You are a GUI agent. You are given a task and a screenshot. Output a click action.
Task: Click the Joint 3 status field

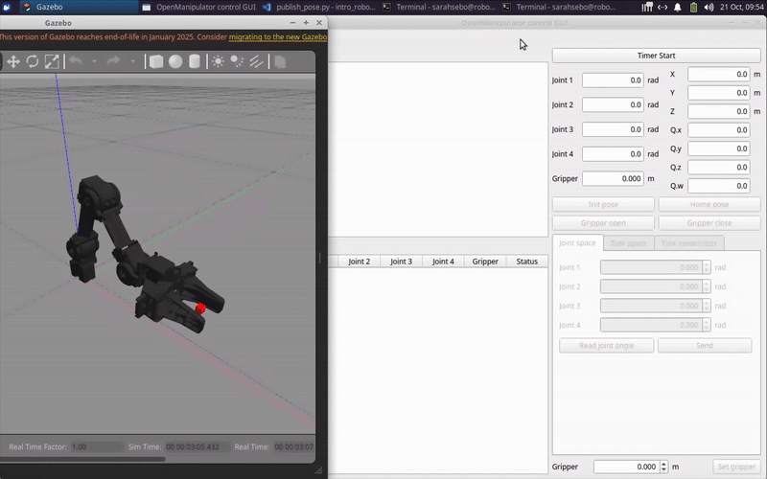tap(613, 129)
